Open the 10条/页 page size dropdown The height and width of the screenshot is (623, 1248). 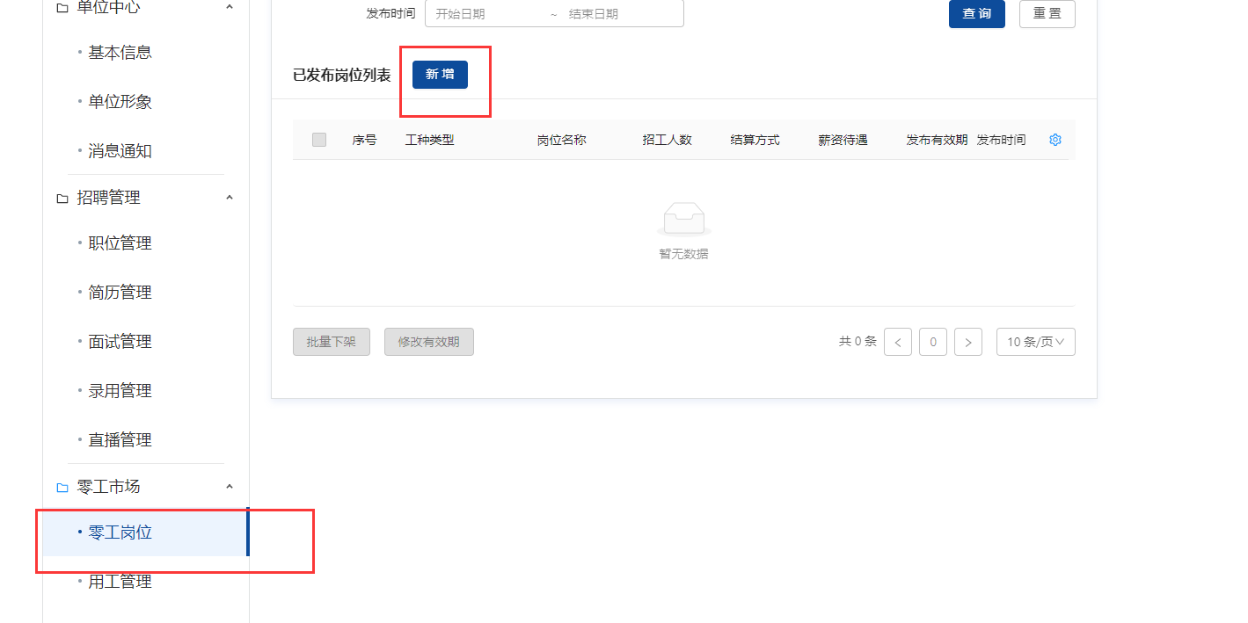(x=1035, y=342)
